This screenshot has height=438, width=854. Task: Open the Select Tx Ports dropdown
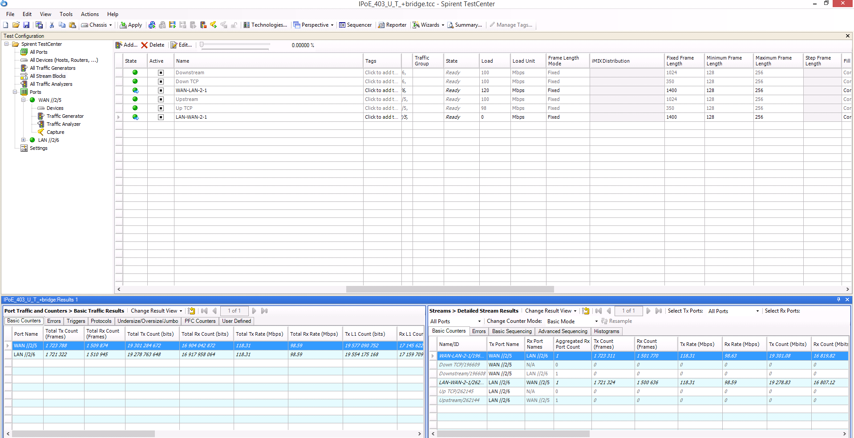733,311
